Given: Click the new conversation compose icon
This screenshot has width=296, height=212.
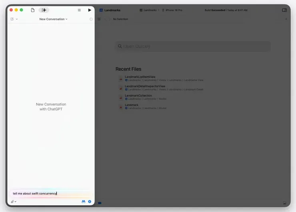Looking at the screenshot, I should click(x=12, y=19).
